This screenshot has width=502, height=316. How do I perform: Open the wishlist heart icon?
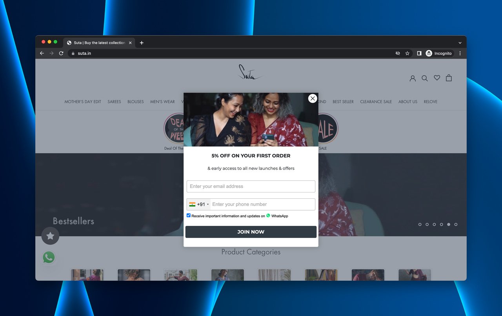pos(437,78)
